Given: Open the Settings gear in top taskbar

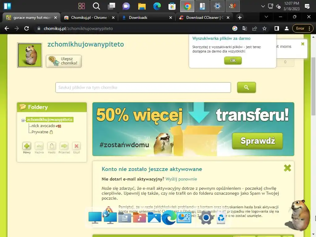Looking at the screenshot, I should (x=218, y=6).
